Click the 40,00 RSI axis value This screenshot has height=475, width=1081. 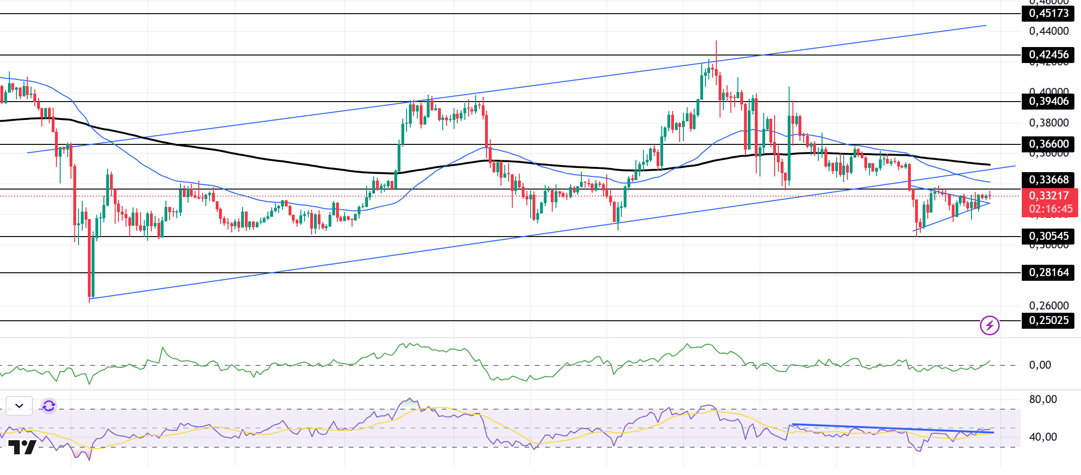[x=1042, y=437]
